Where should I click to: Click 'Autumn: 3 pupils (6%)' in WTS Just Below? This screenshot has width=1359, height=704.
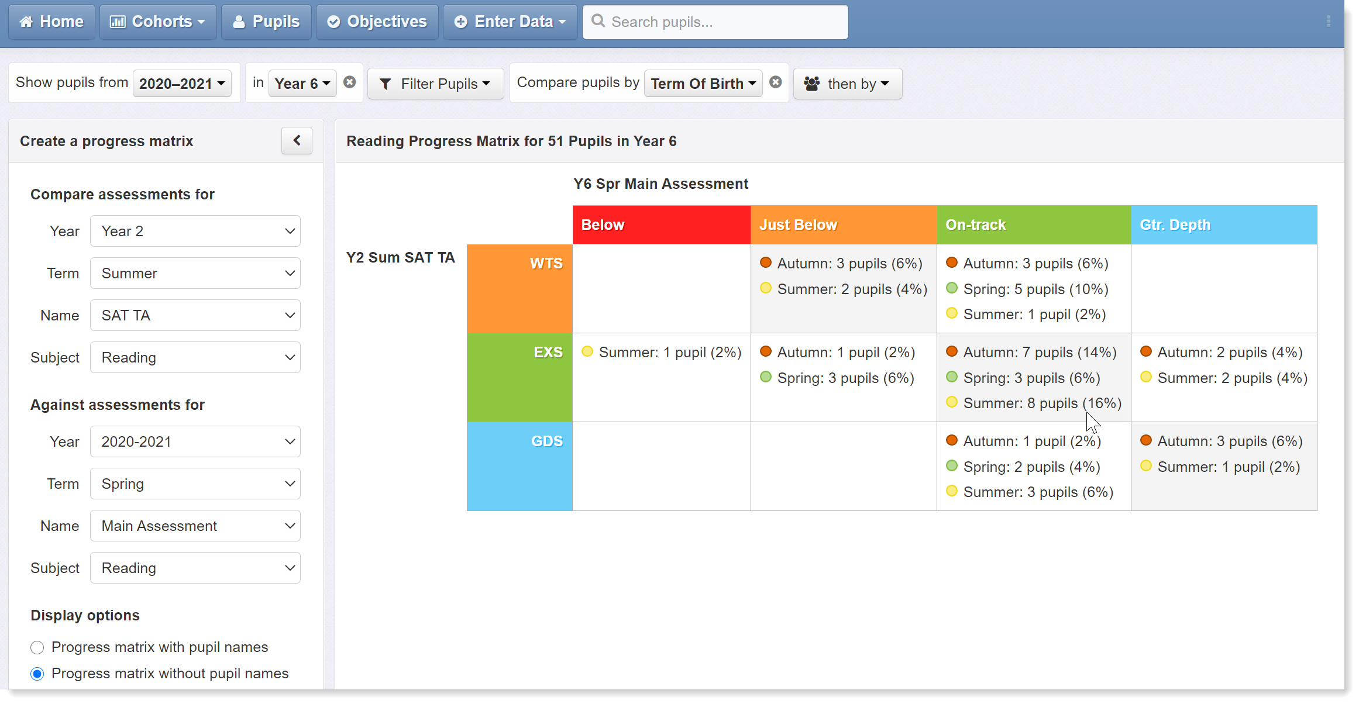point(849,264)
